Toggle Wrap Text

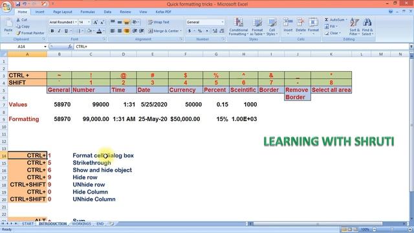coord(158,22)
